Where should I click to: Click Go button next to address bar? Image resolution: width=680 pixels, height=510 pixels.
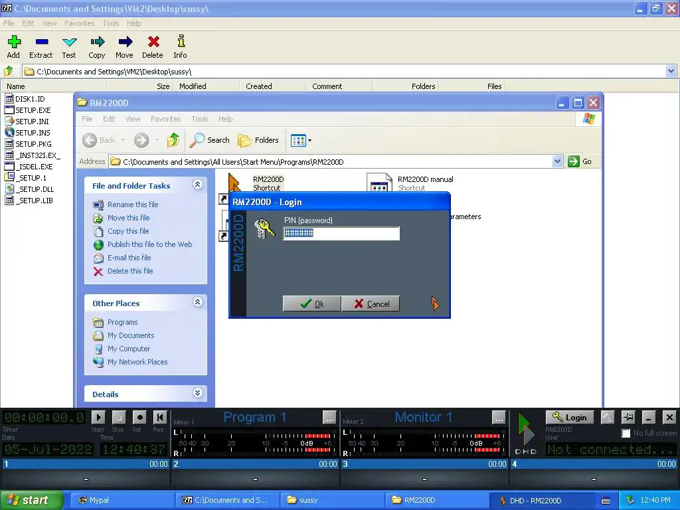580,161
